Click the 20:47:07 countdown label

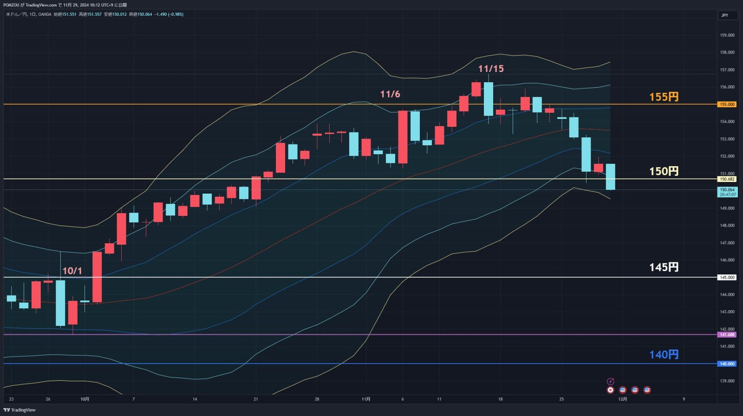727,195
